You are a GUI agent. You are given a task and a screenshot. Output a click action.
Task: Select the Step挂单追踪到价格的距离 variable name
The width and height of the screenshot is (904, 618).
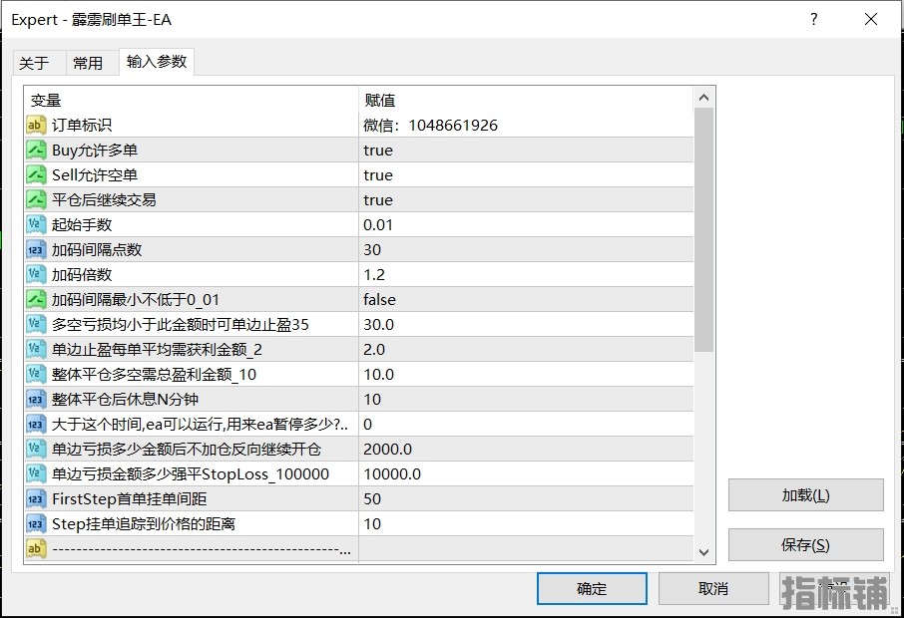coord(144,523)
